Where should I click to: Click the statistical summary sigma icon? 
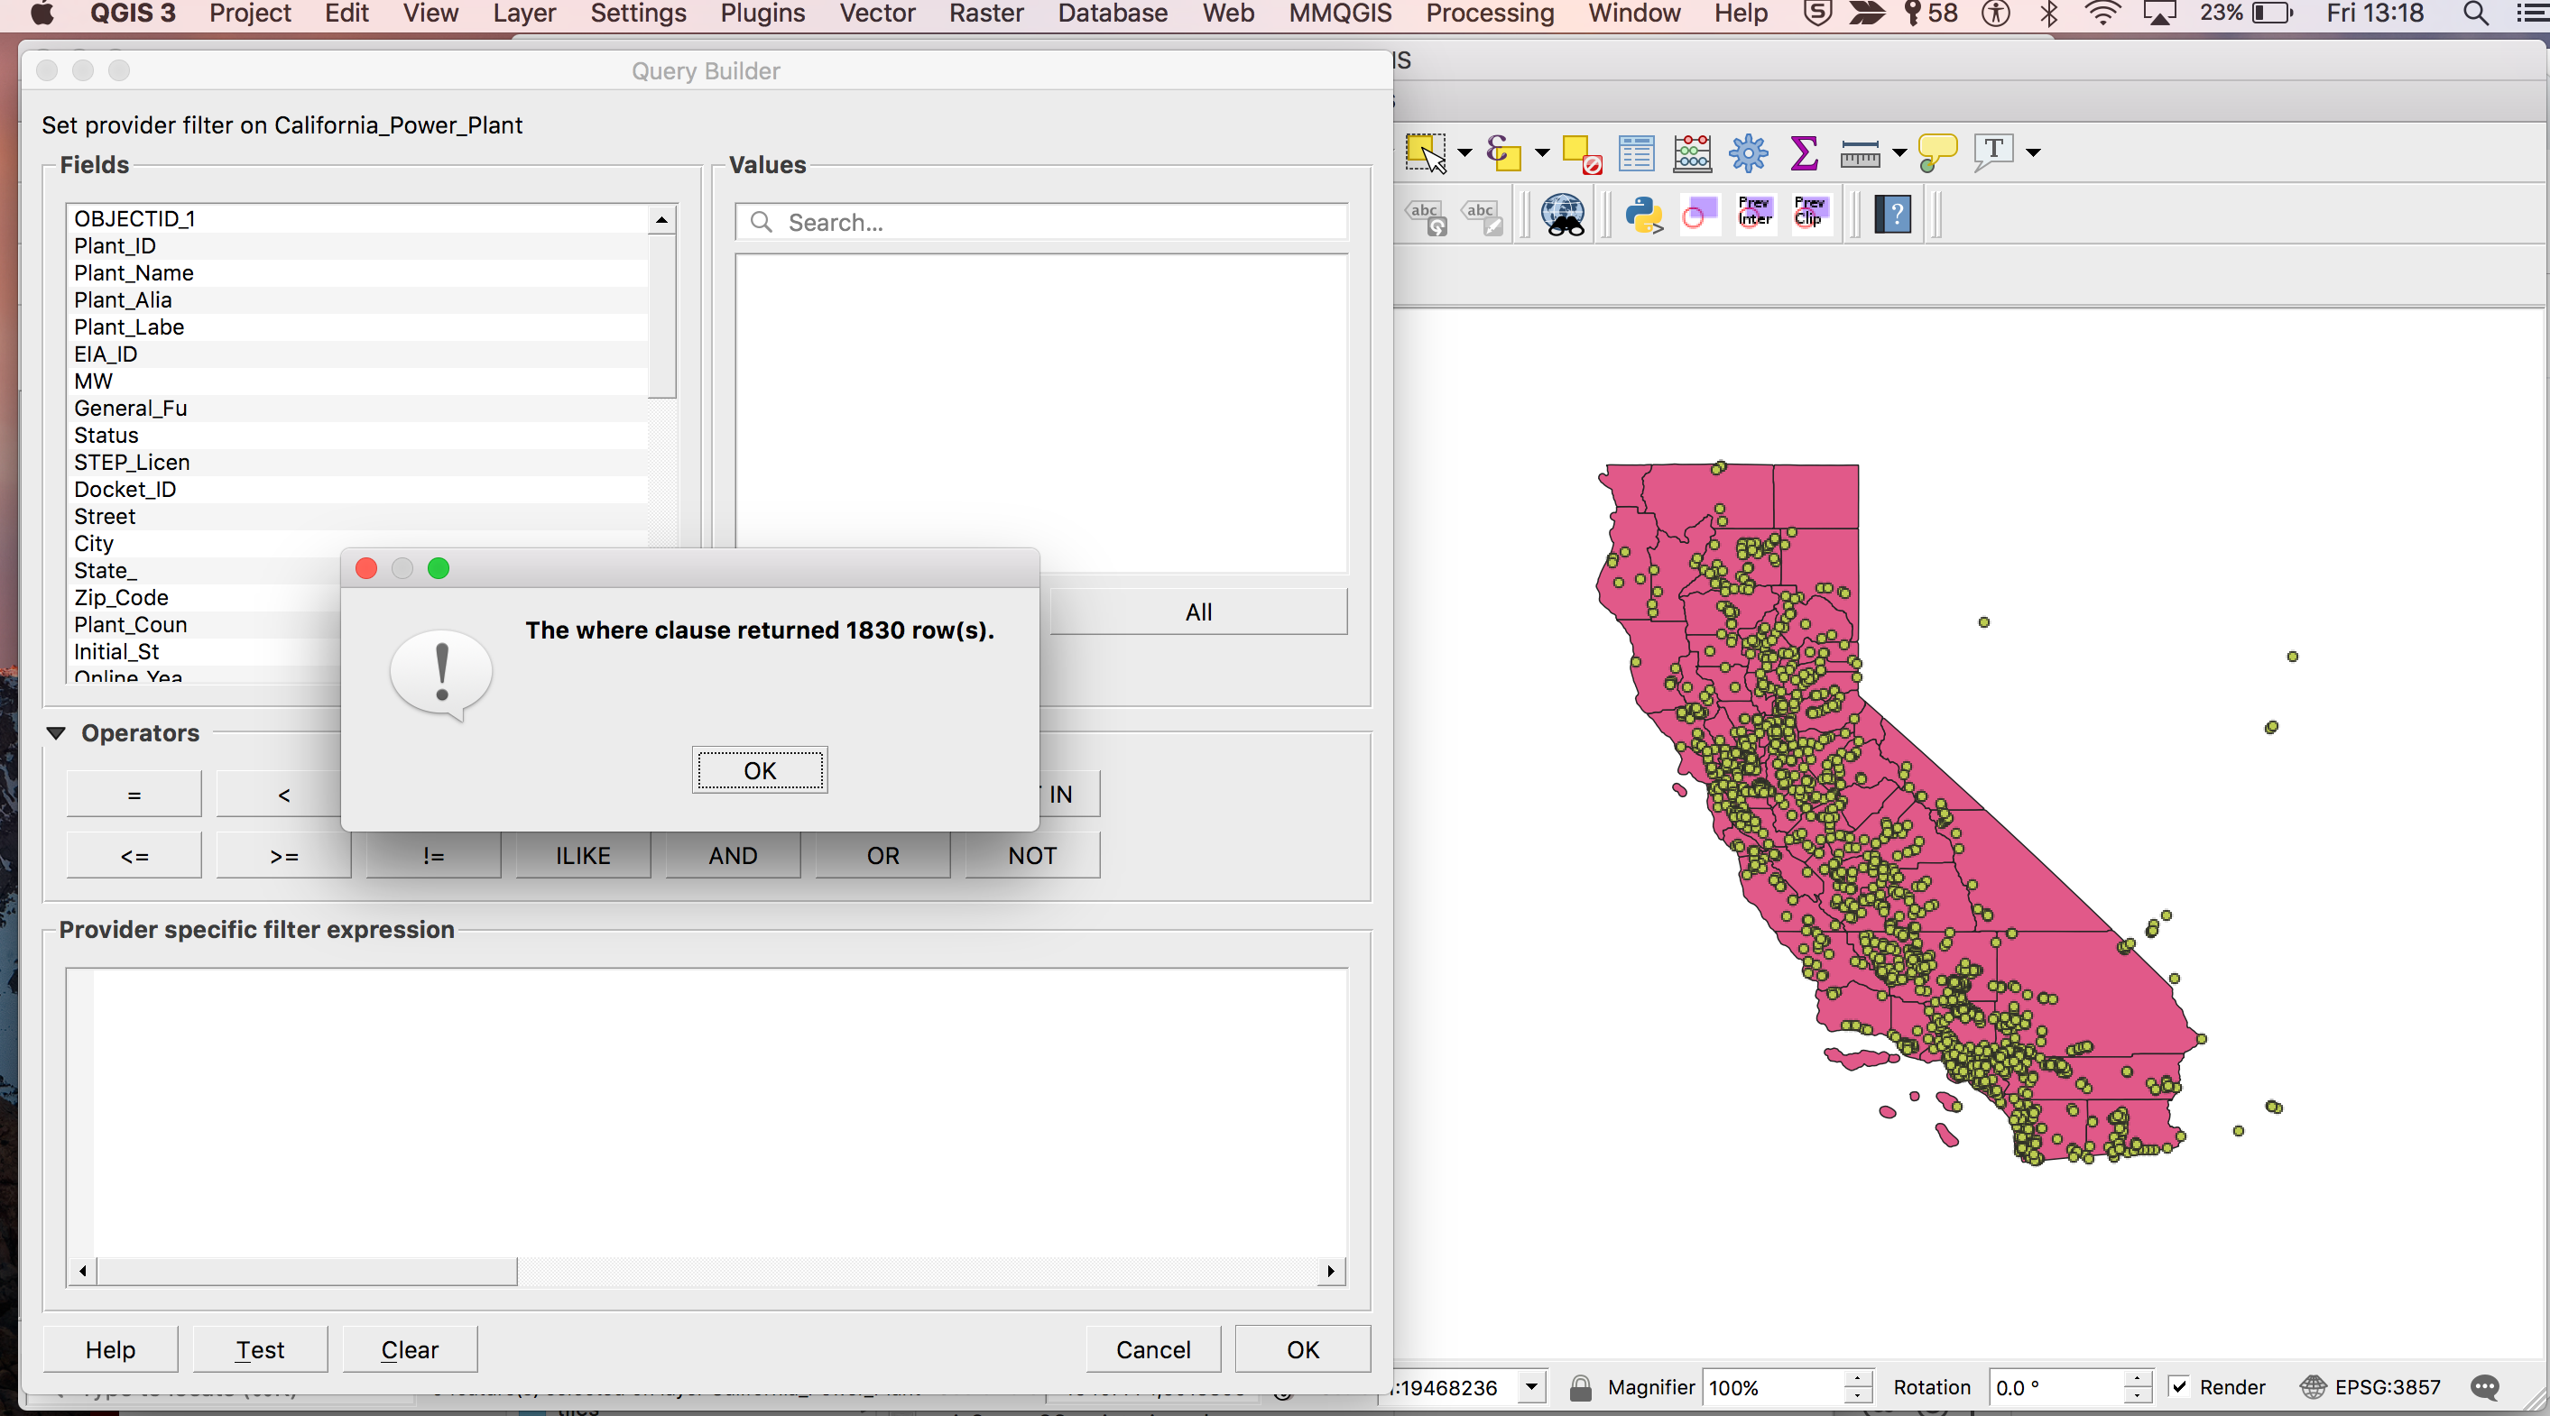[1804, 153]
